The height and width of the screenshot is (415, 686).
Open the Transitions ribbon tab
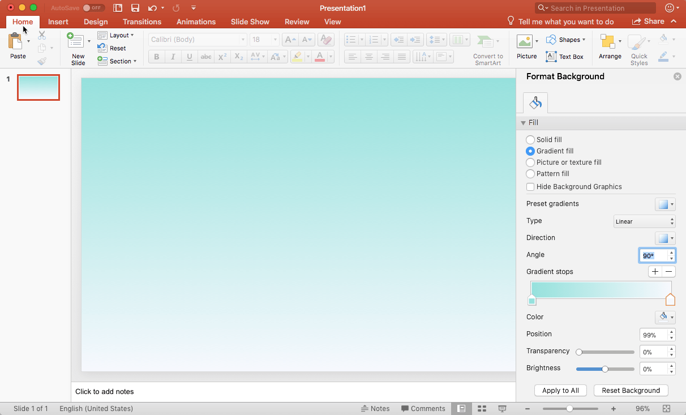click(142, 22)
